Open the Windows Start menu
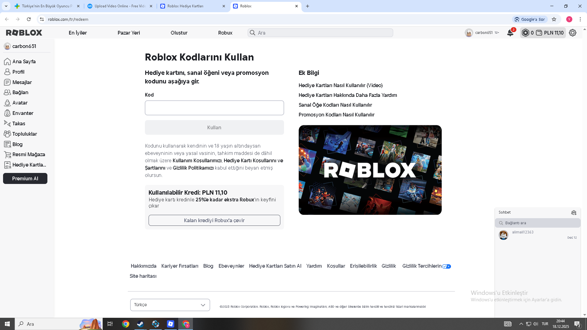587x330 pixels. click(x=7, y=324)
